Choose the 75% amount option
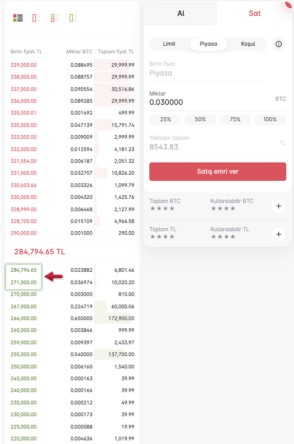The width and height of the screenshot is (294, 444). coord(235,120)
